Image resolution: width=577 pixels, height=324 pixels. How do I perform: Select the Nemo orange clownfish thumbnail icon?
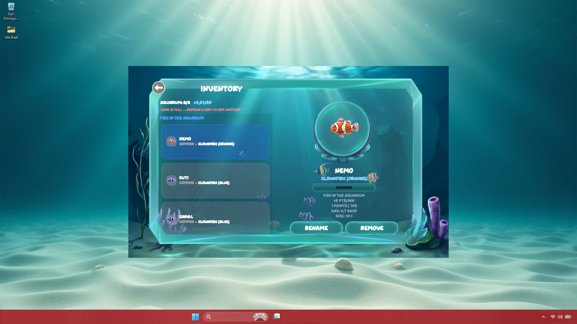[x=171, y=141]
